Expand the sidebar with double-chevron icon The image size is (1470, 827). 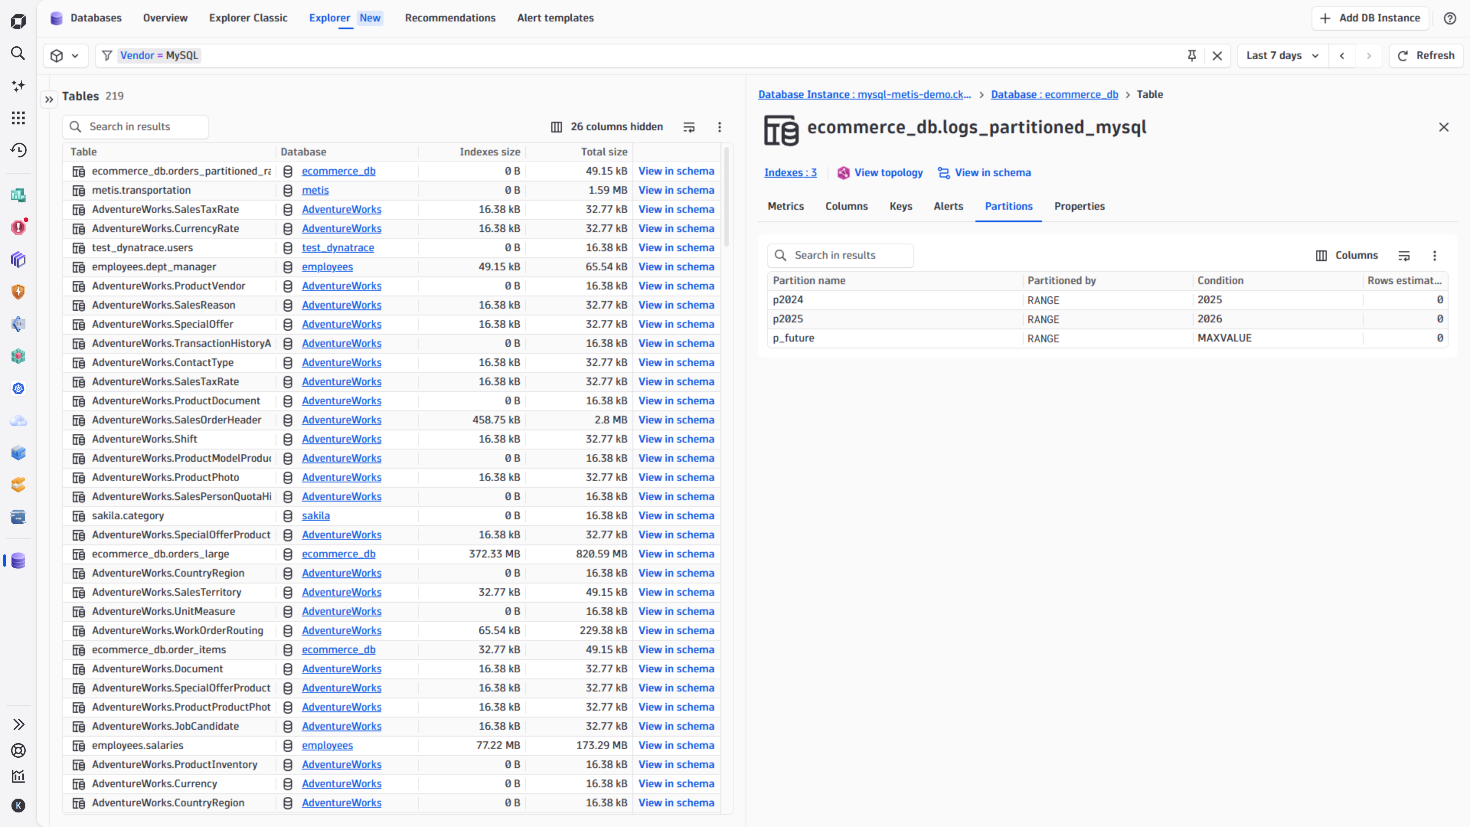pos(18,724)
